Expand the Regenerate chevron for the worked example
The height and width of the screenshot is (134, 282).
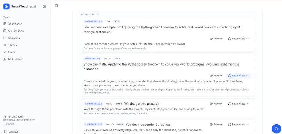(x=247, y=39)
